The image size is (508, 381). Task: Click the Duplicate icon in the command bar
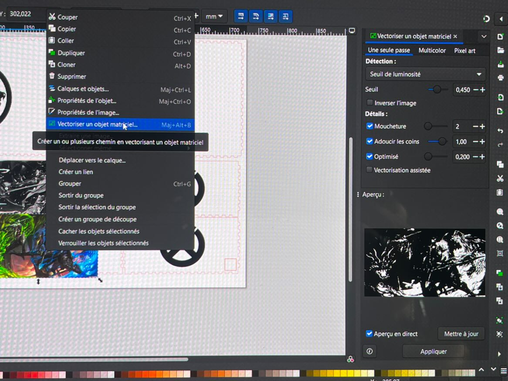tap(500, 273)
